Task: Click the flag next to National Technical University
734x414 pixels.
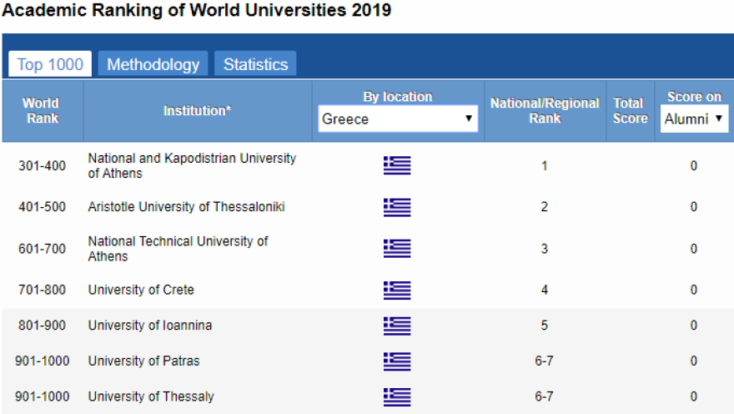Action: [x=397, y=249]
